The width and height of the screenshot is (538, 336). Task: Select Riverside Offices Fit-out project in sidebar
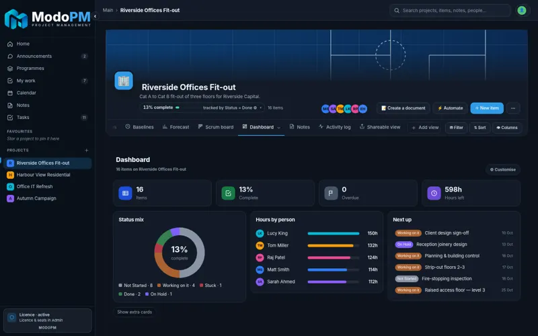[x=47, y=163]
